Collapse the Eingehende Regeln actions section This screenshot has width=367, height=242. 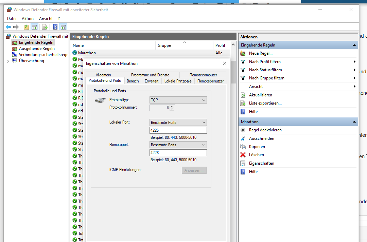(354, 45)
